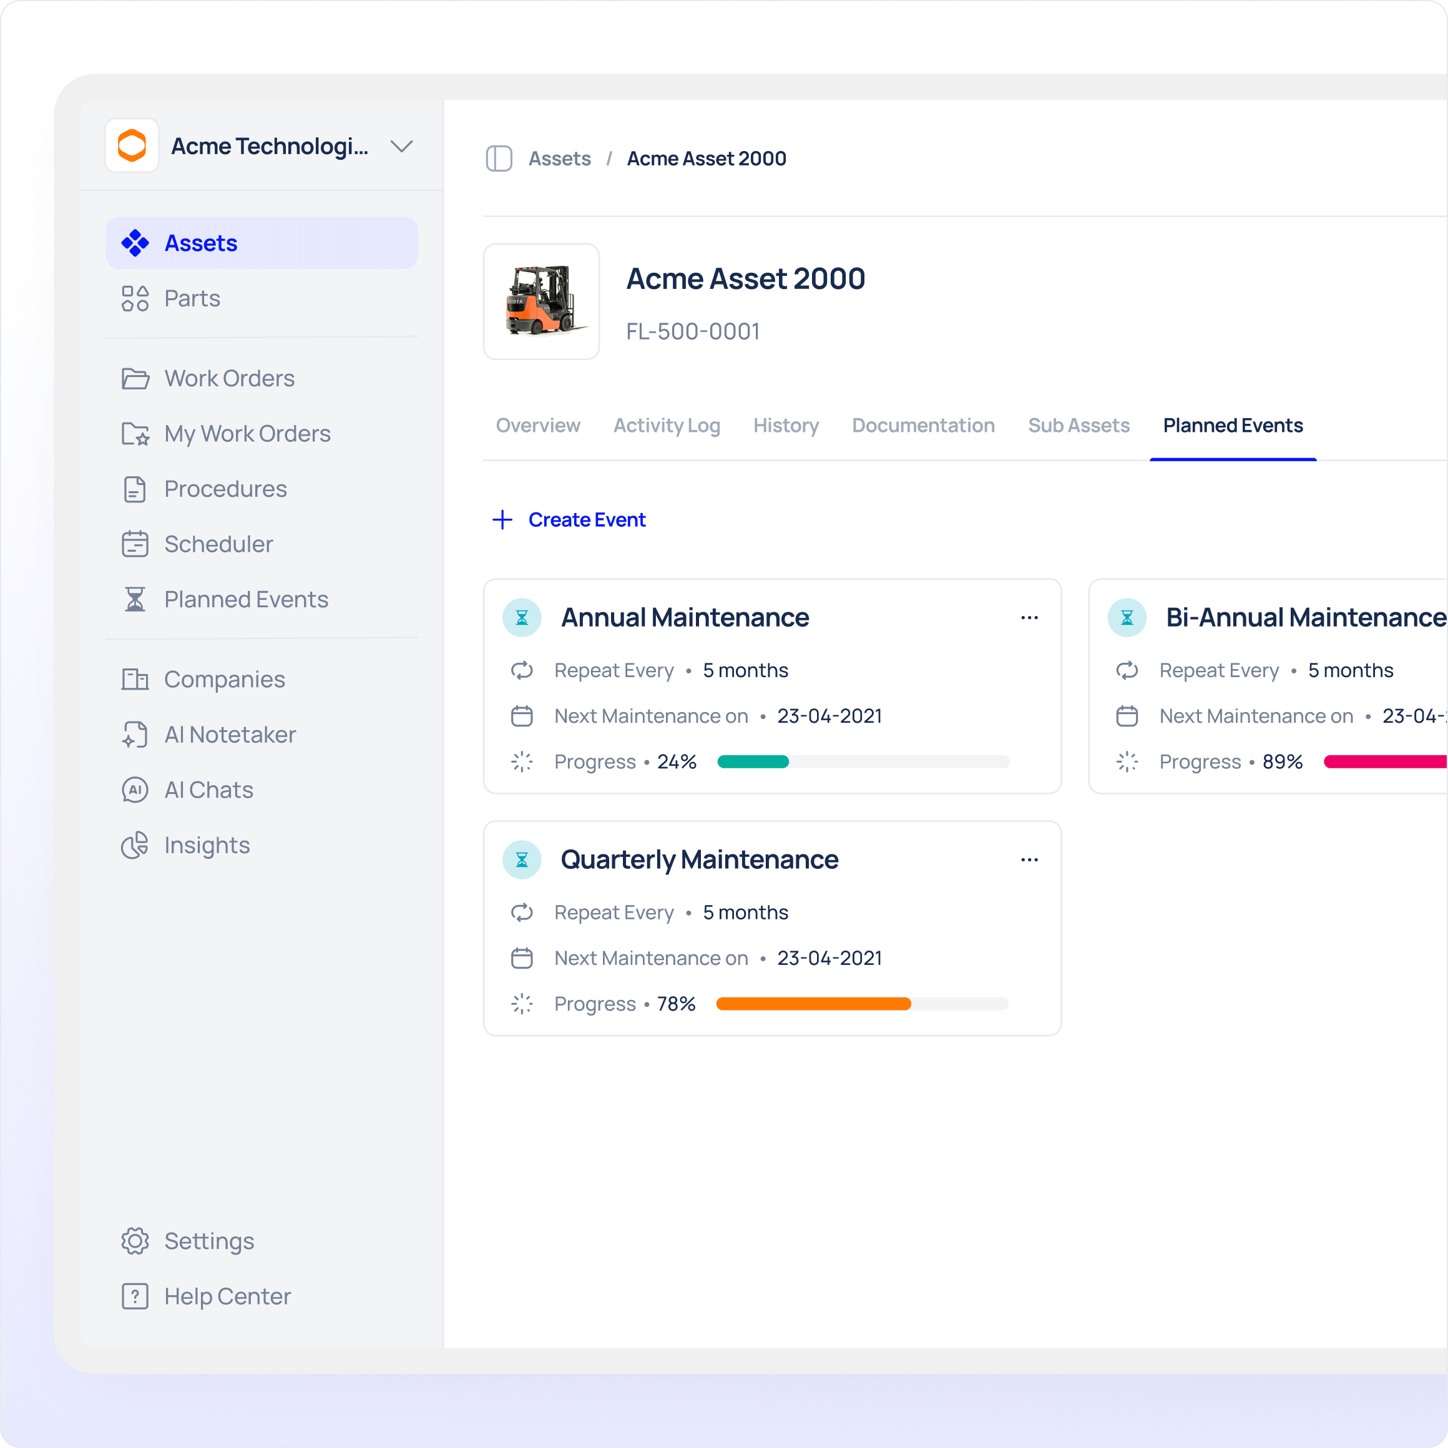This screenshot has height=1448, width=1448.
Task: Switch to the Activity Log tab
Action: pyautogui.click(x=667, y=426)
